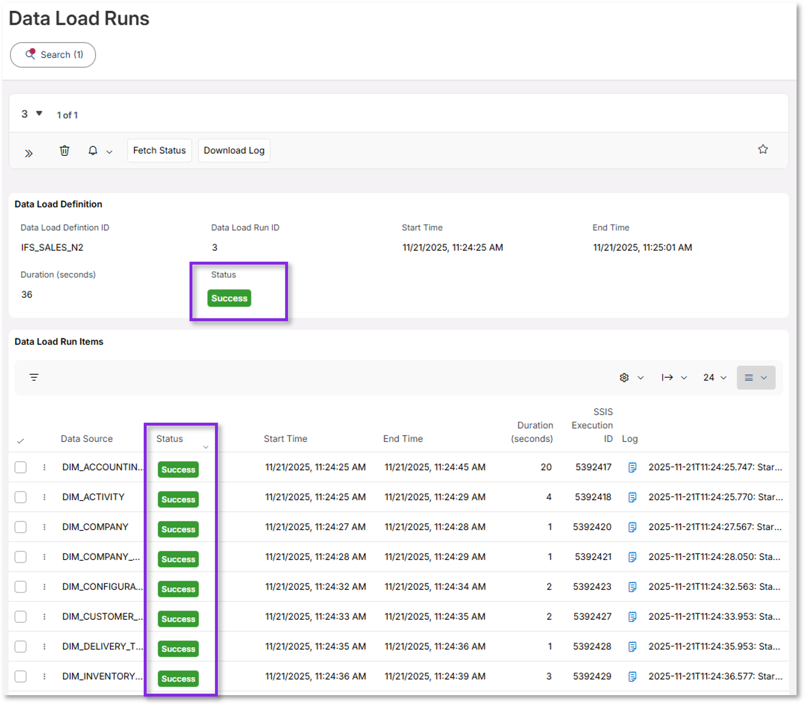Click the Download Log button

(x=234, y=150)
